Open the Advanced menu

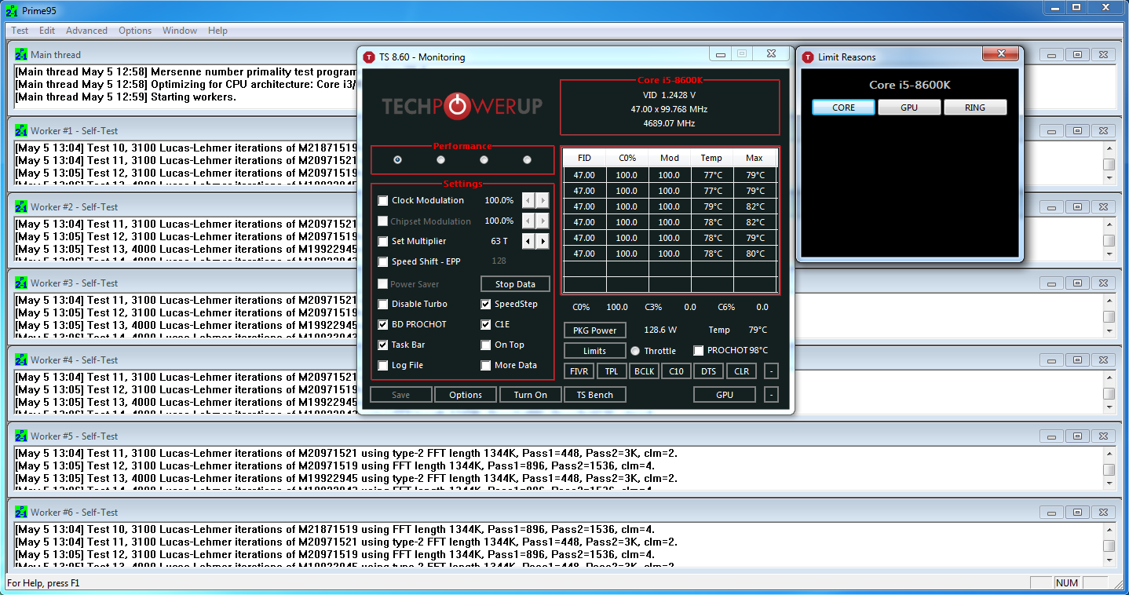86,31
